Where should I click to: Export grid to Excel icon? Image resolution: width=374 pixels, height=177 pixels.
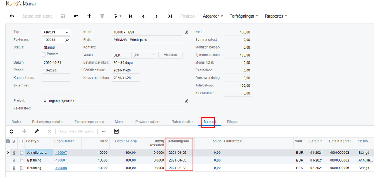(117, 131)
